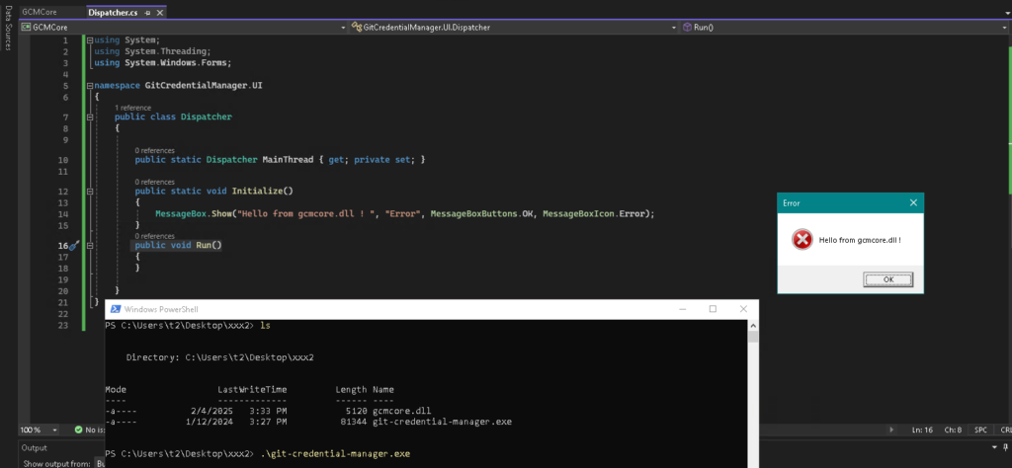Collapse the Dispatcher class outline

(90, 117)
